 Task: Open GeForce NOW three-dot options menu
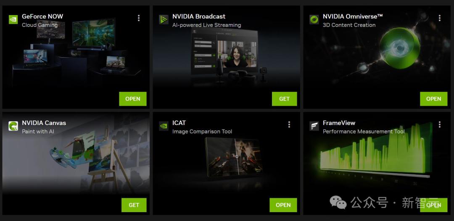click(x=139, y=18)
